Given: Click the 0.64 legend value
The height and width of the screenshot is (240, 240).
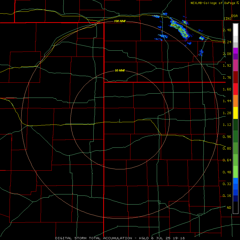Looking at the screenshot, I should point(227,160).
